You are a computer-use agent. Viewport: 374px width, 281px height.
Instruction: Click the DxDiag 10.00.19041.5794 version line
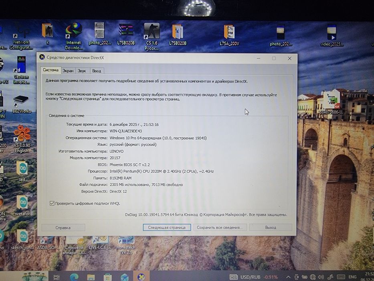coord(206,215)
